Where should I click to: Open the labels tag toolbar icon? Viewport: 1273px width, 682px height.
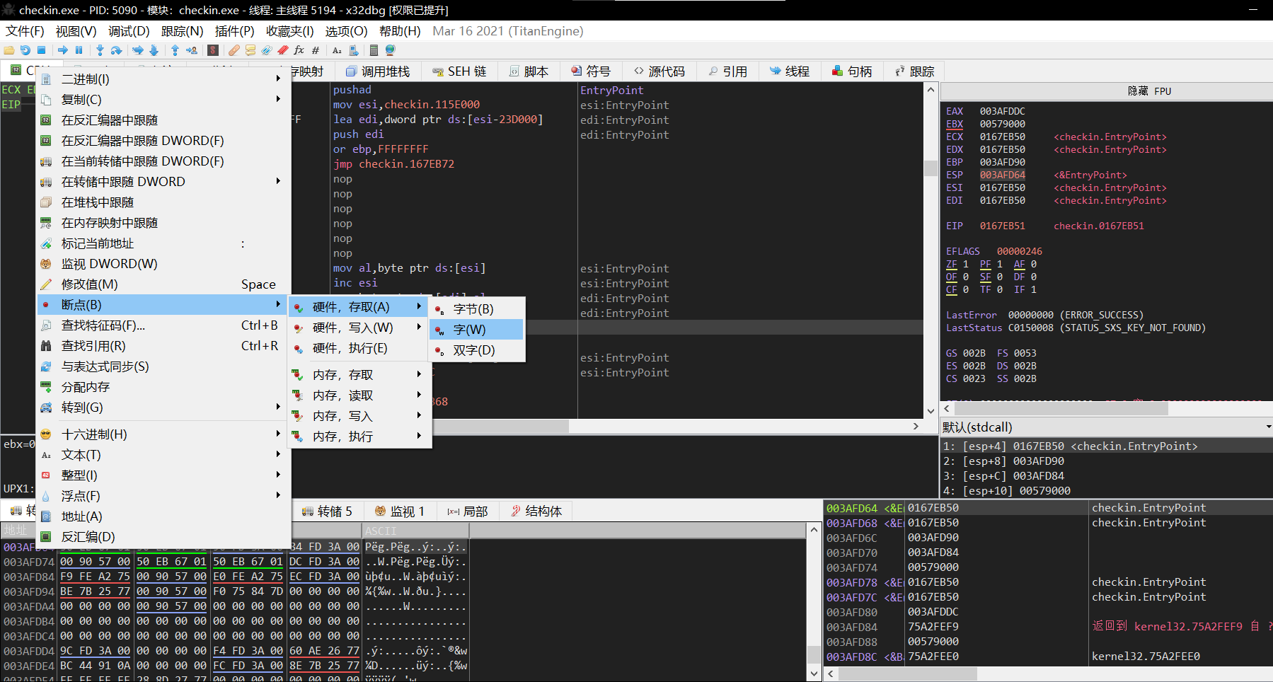tap(266, 50)
